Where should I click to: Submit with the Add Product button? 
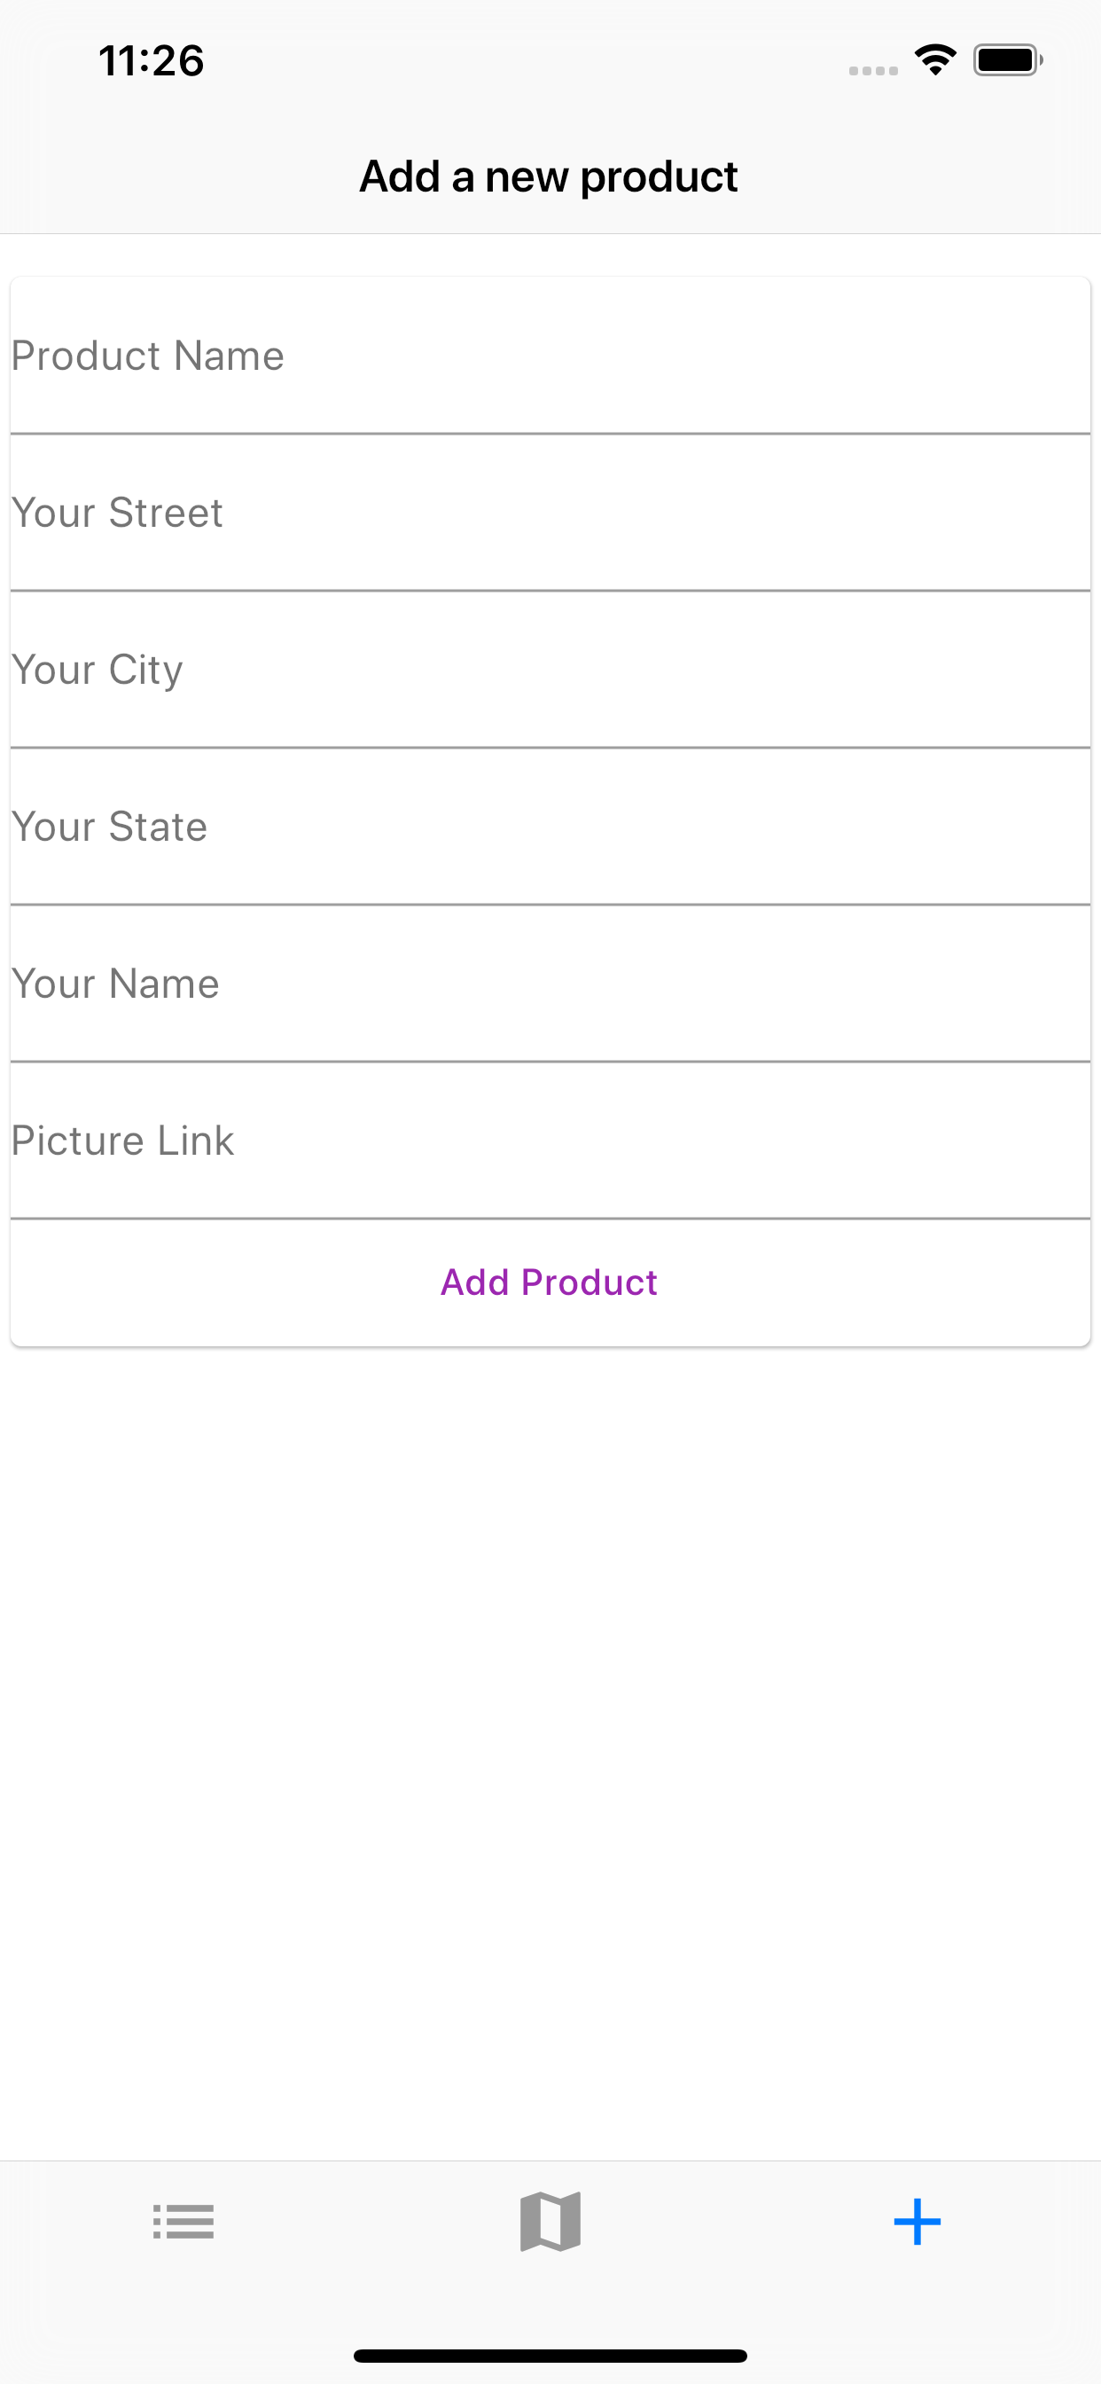click(x=550, y=1282)
